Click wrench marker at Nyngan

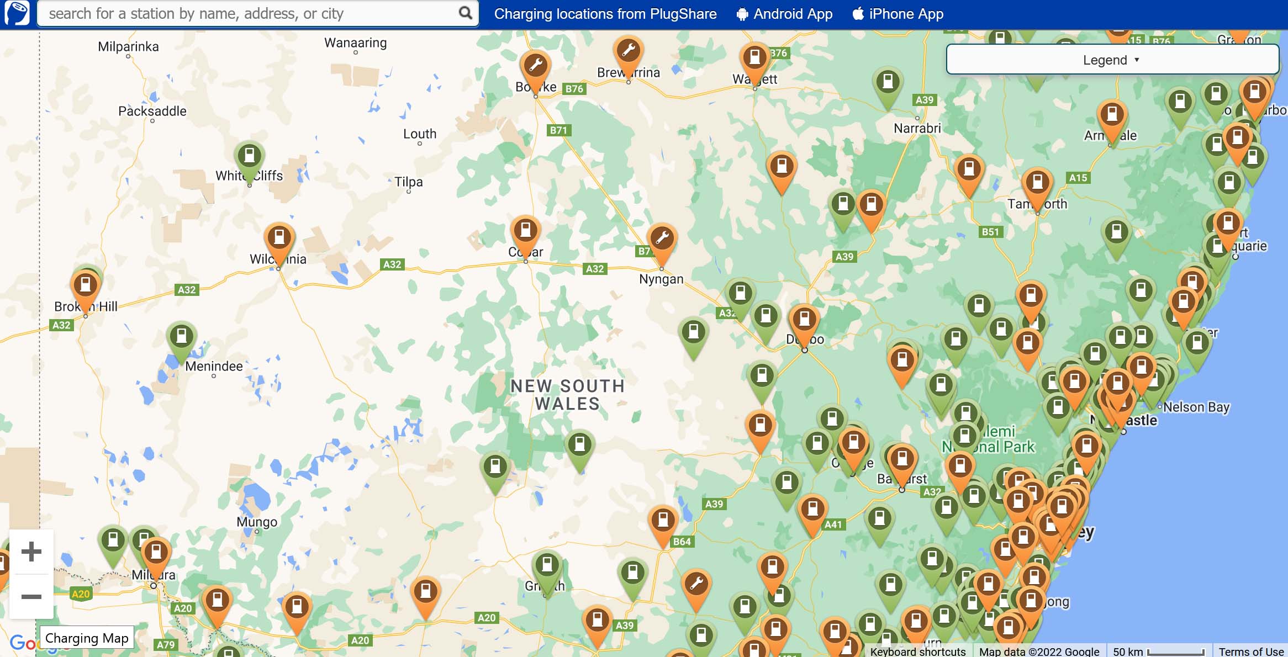(x=662, y=239)
